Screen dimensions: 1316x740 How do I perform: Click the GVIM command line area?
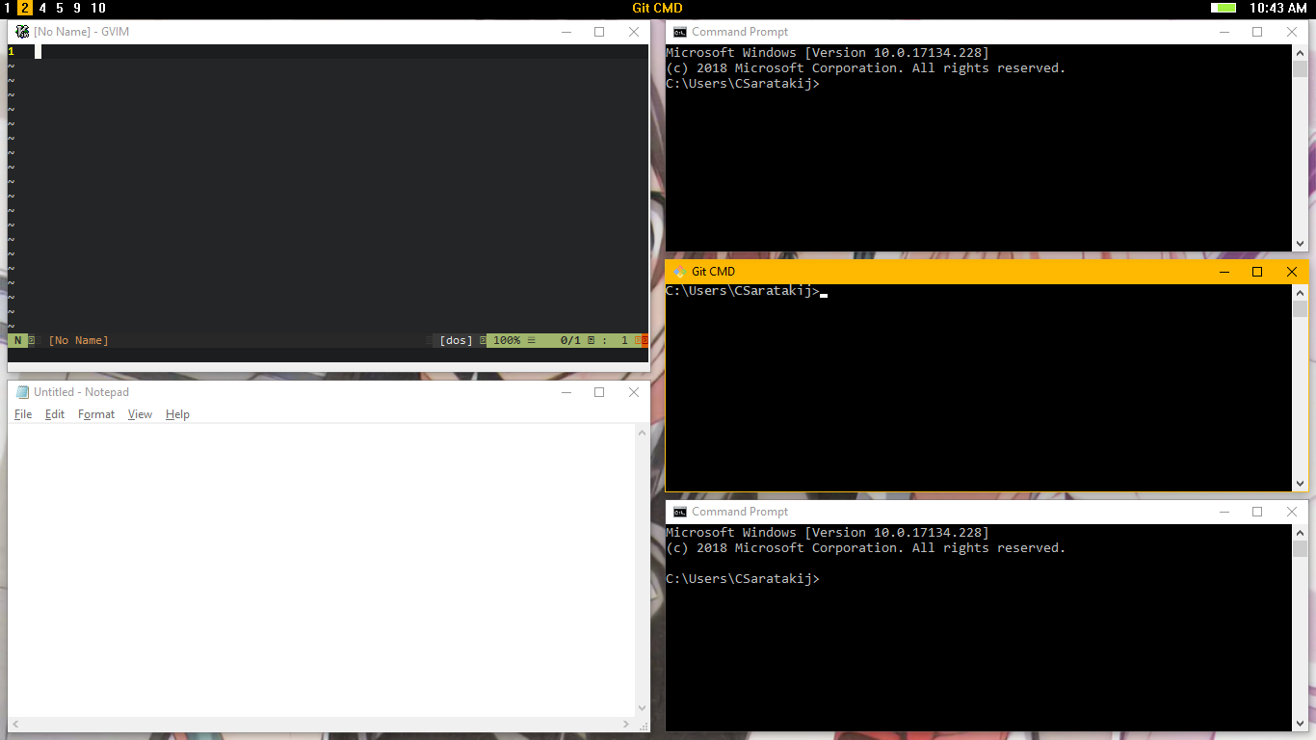(328, 355)
